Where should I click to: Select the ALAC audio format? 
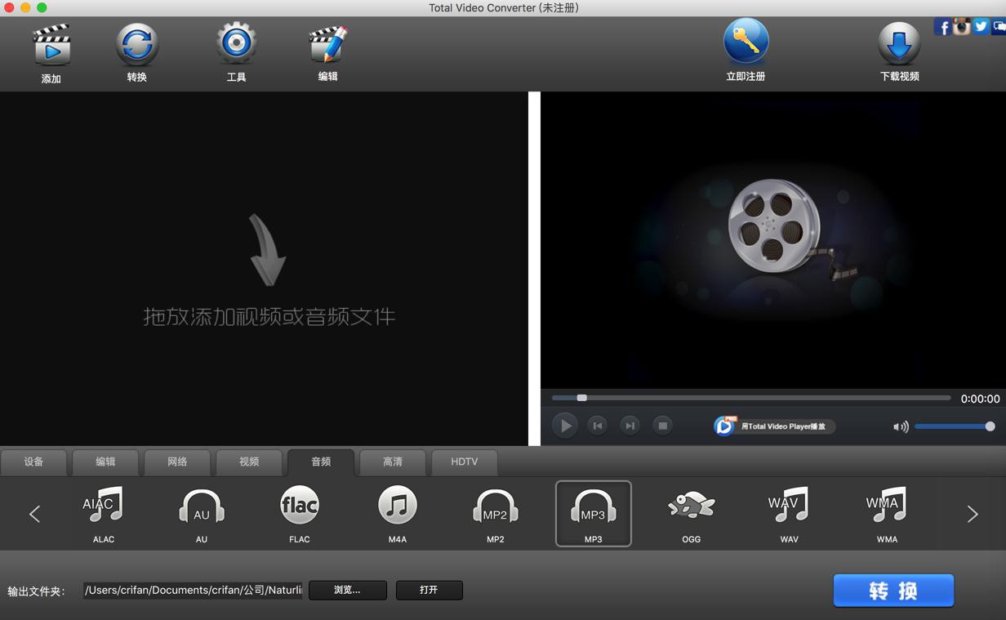[104, 514]
